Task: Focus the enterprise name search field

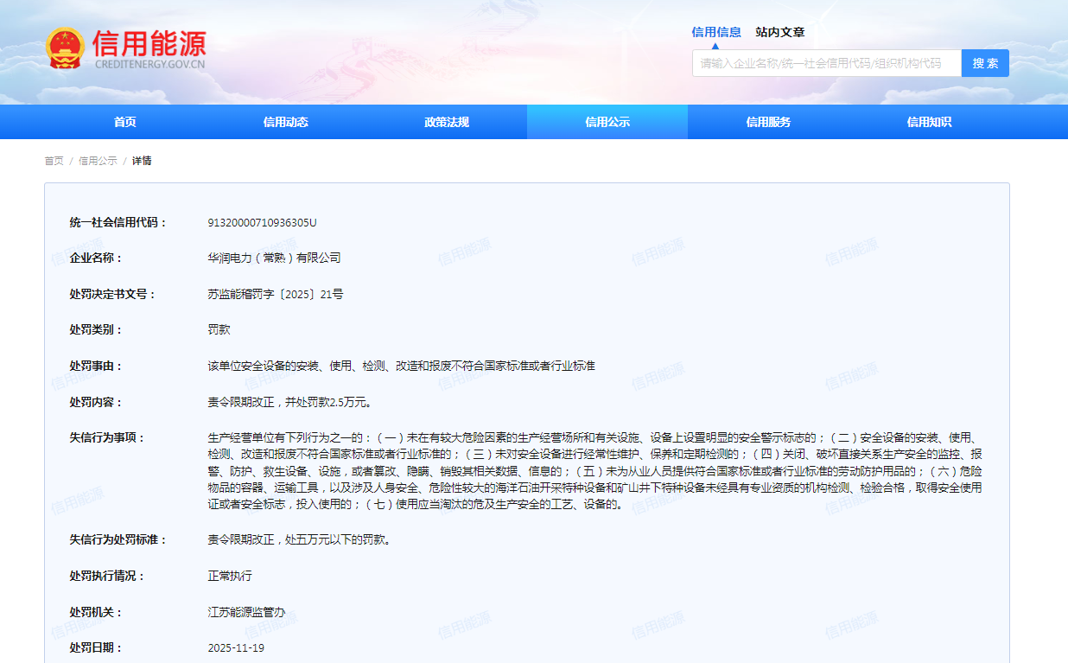Action: pos(826,63)
